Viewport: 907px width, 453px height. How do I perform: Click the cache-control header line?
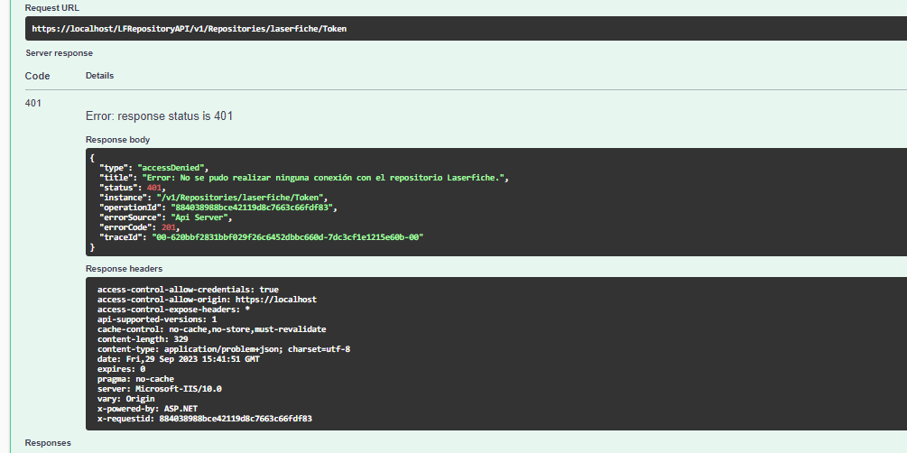click(212, 329)
